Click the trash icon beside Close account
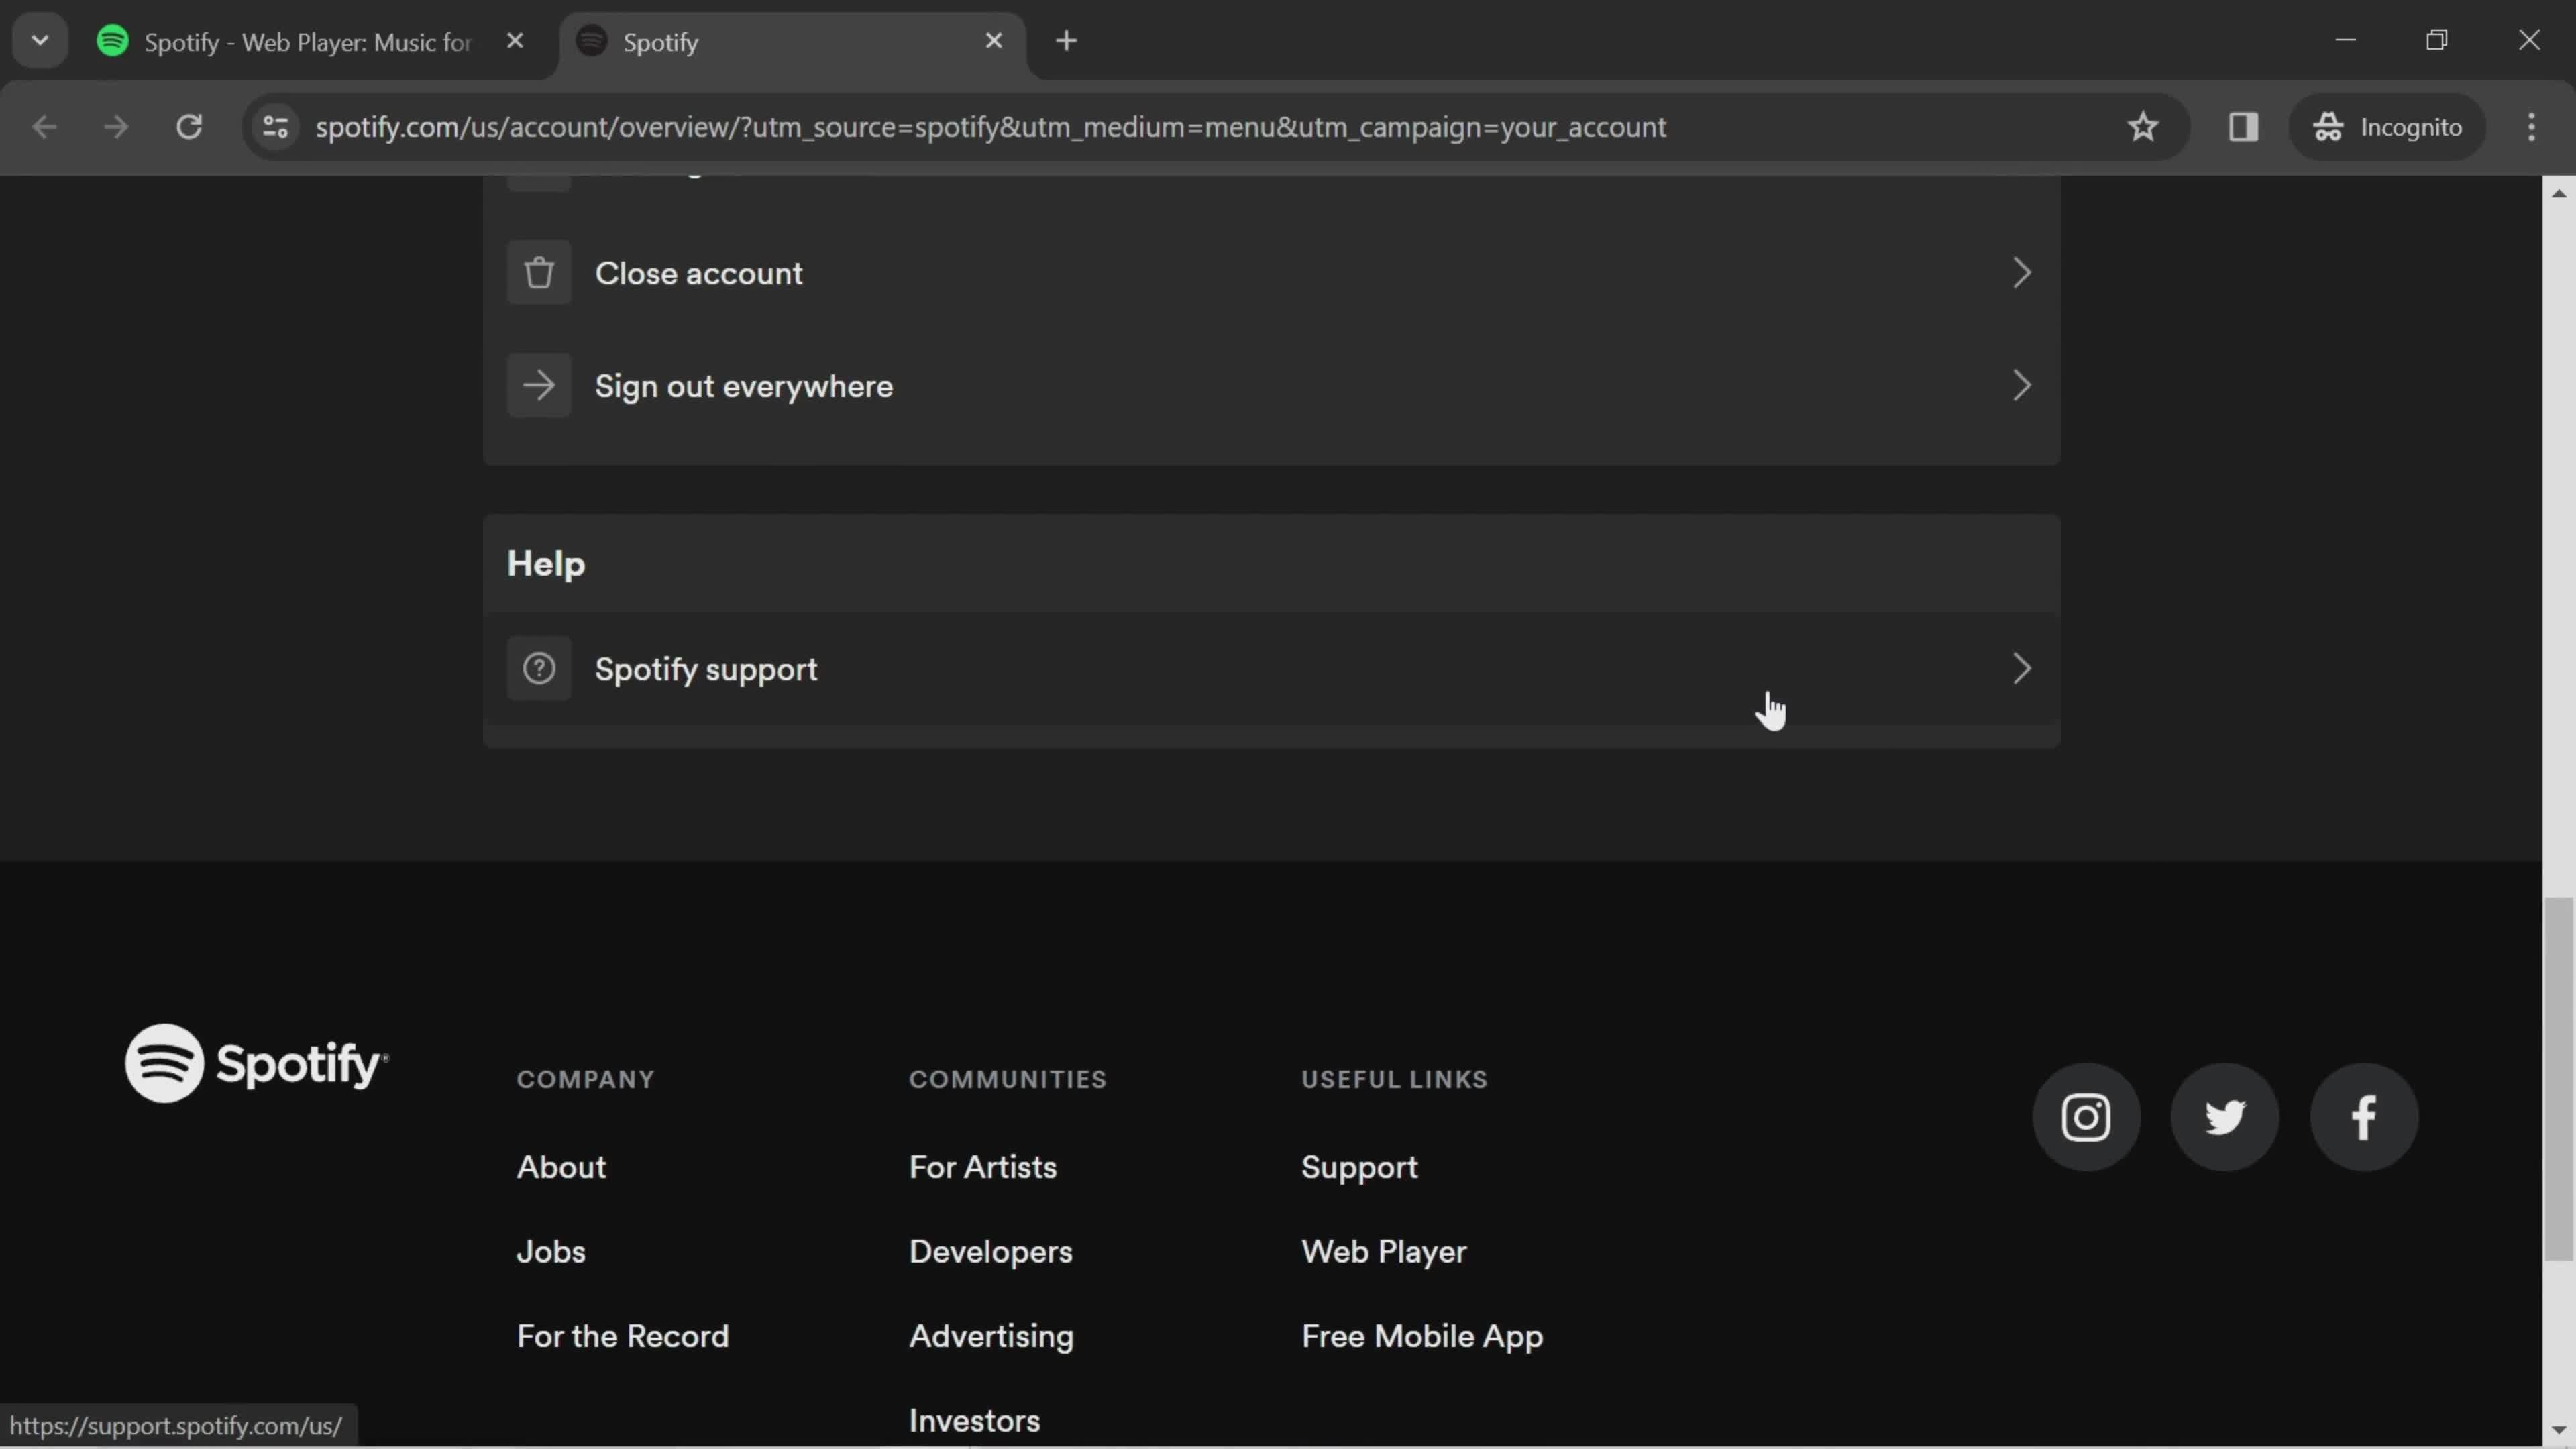The height and width of the screenshot is (1449, 2576). pos(539,273)
